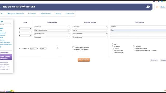Open the Обратная связь menu item

[46, 14]
